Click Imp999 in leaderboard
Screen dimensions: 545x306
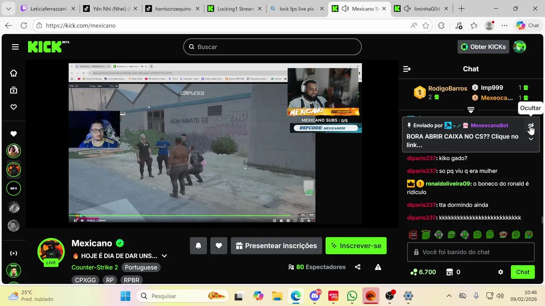point(492,88)
